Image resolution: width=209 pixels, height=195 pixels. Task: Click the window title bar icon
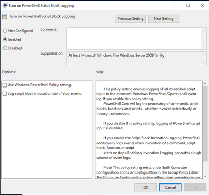[x=5, y=6]
